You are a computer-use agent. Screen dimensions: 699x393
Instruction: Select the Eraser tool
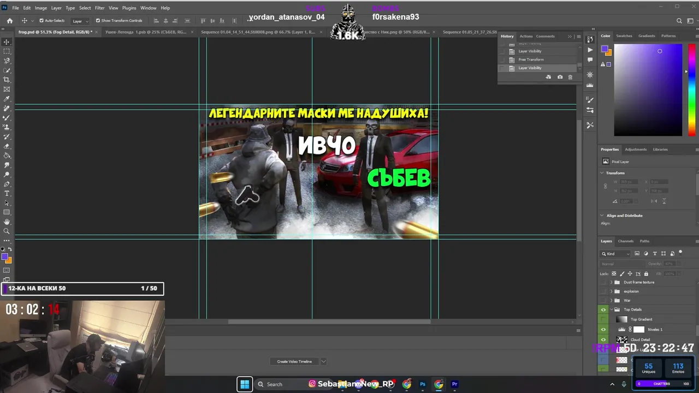7,146
